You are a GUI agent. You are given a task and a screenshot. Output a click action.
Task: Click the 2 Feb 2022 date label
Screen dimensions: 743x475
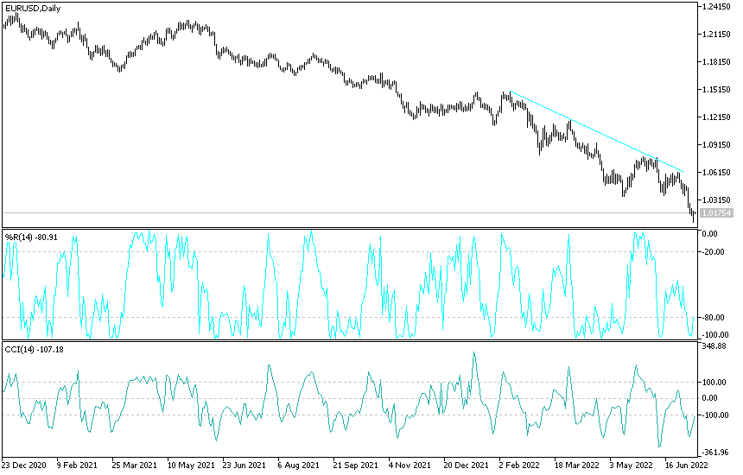[x=520, y=465]
